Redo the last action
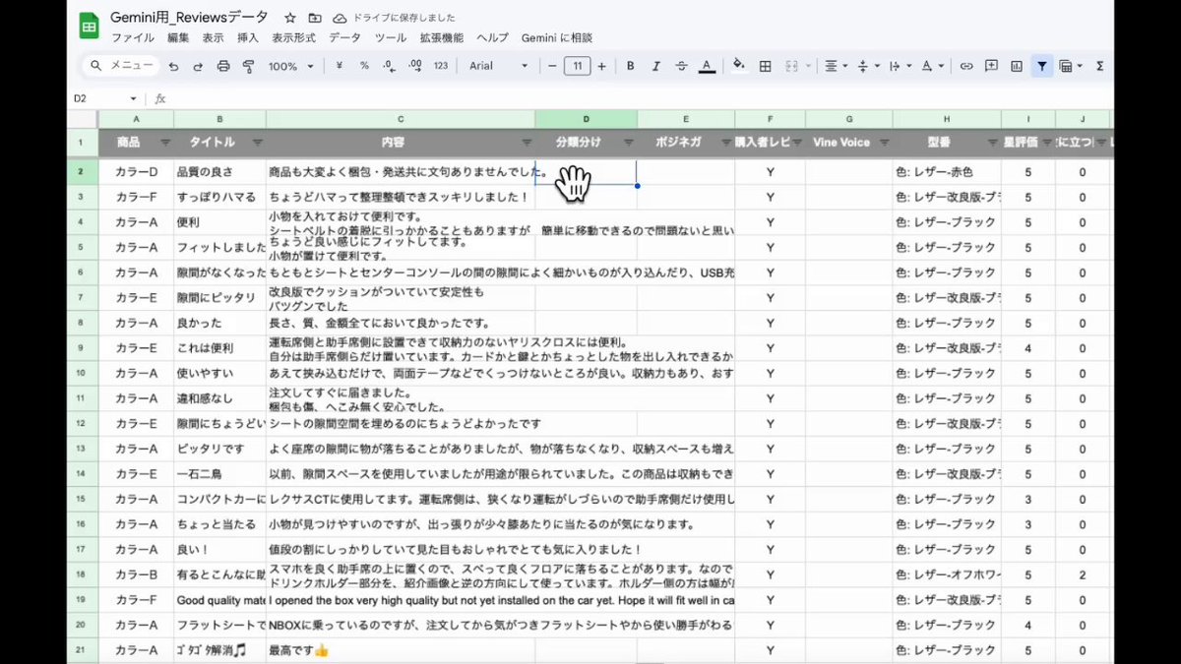 click(198, 66)
